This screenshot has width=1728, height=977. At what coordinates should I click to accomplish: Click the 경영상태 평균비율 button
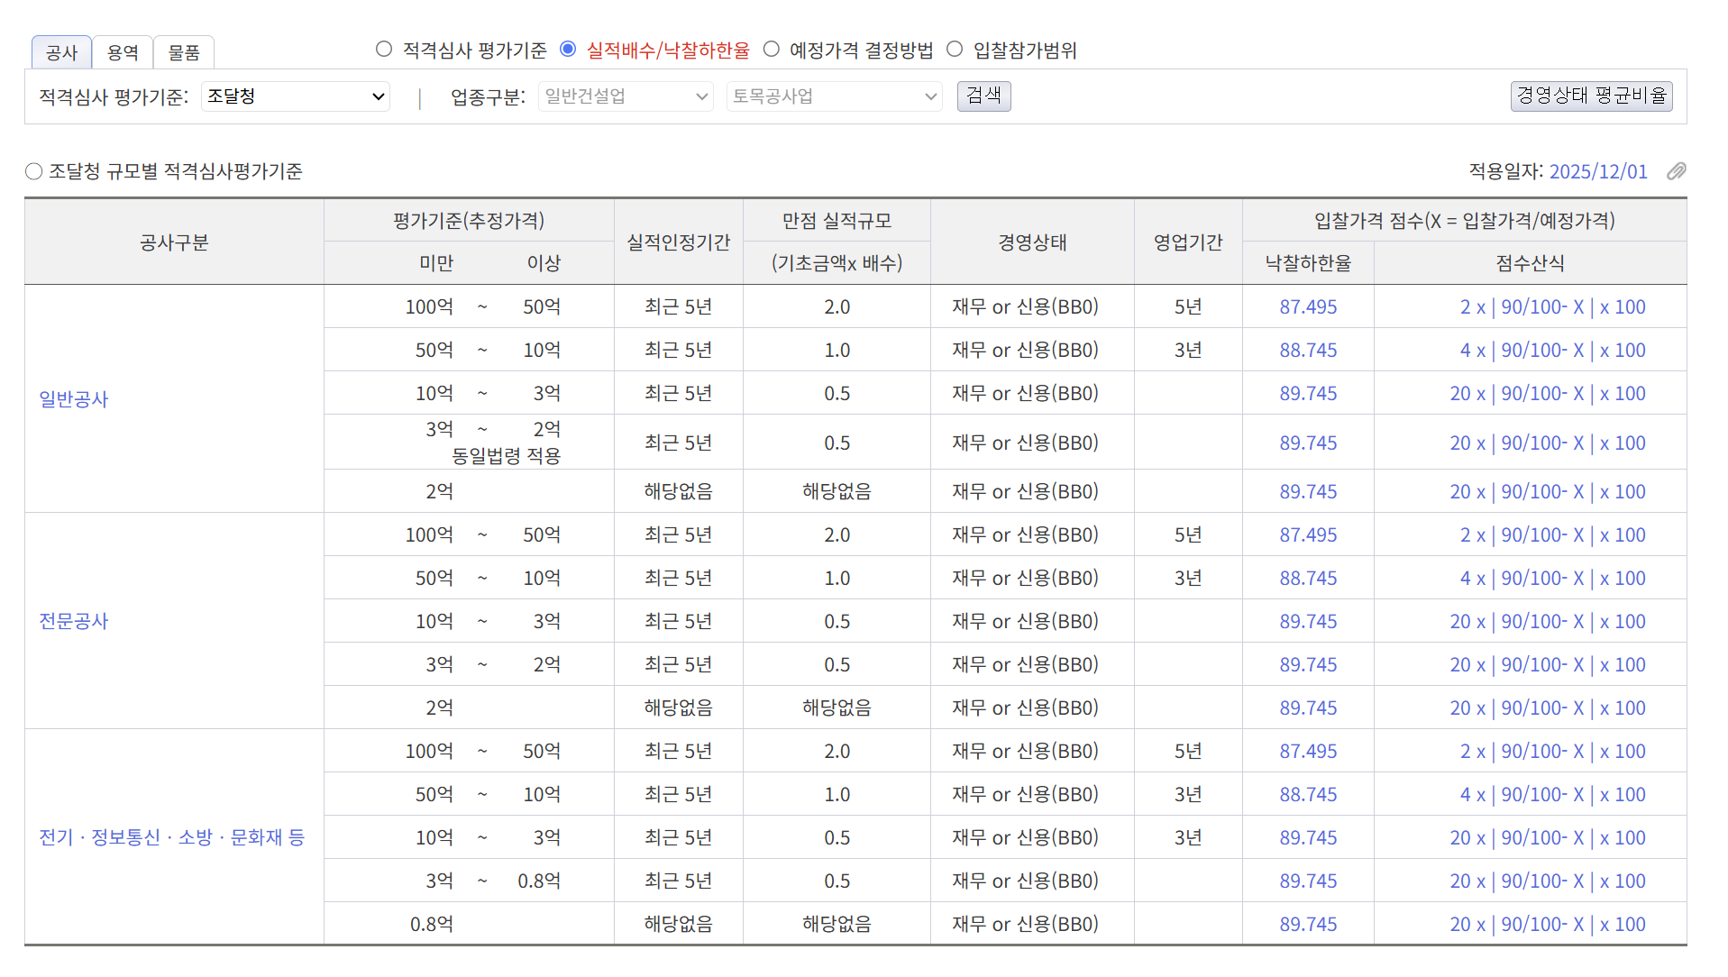(x=1591, y=96)
